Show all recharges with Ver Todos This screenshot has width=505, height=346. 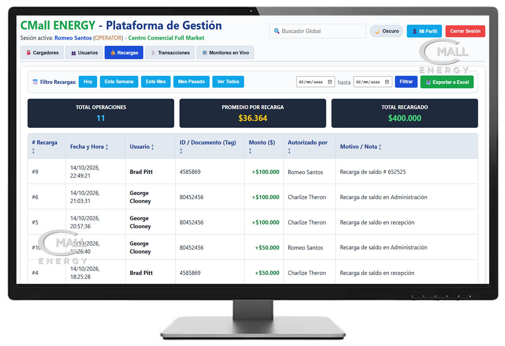[x=228, y=82]
